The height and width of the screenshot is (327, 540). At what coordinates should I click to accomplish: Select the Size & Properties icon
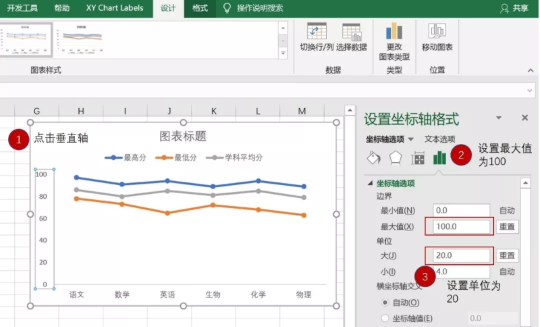tap(418, 158)
